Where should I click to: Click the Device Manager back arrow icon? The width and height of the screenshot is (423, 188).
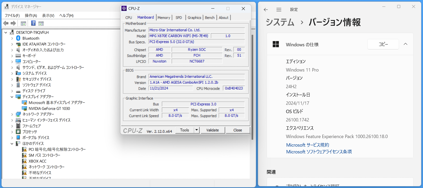tap(6, 23)
